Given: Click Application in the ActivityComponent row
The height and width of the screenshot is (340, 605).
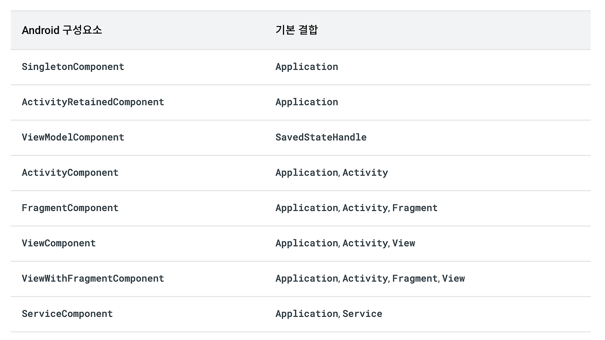Looking at the screenshot, I should pyautogui.click(x=307, y=173).
